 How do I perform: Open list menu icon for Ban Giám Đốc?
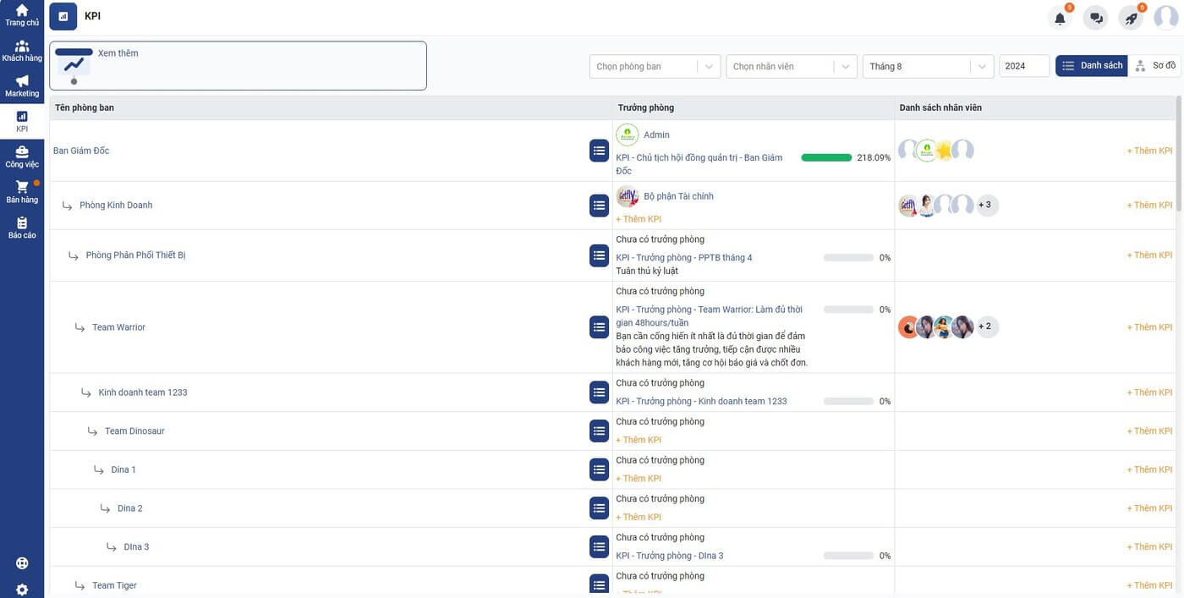tap(599, 151)
